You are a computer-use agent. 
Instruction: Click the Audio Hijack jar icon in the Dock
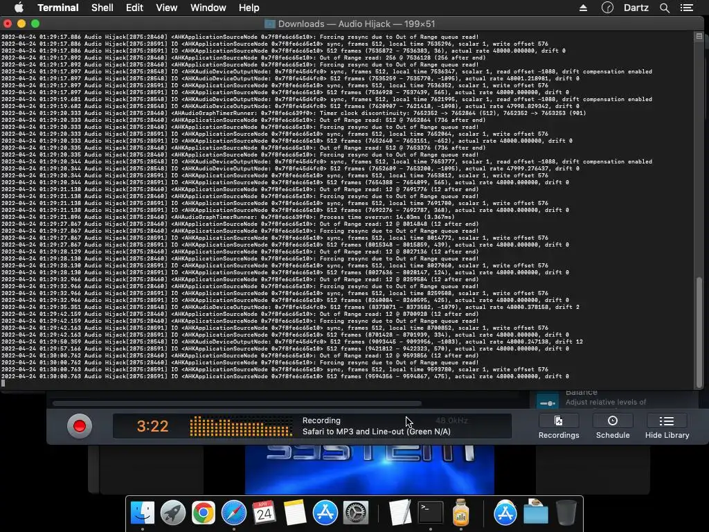[460, 513]
